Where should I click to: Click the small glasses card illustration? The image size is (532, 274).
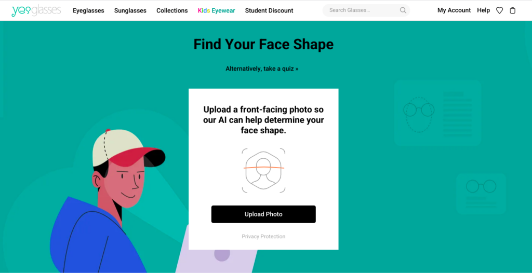pos(481,193)
